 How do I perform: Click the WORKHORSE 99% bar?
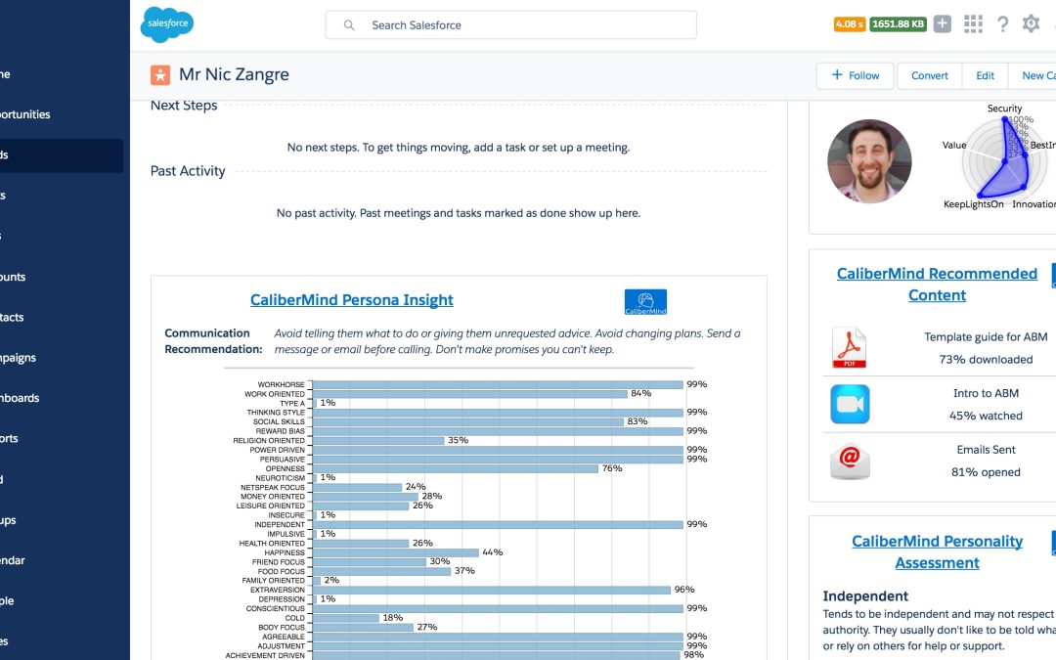click(498, 384)
